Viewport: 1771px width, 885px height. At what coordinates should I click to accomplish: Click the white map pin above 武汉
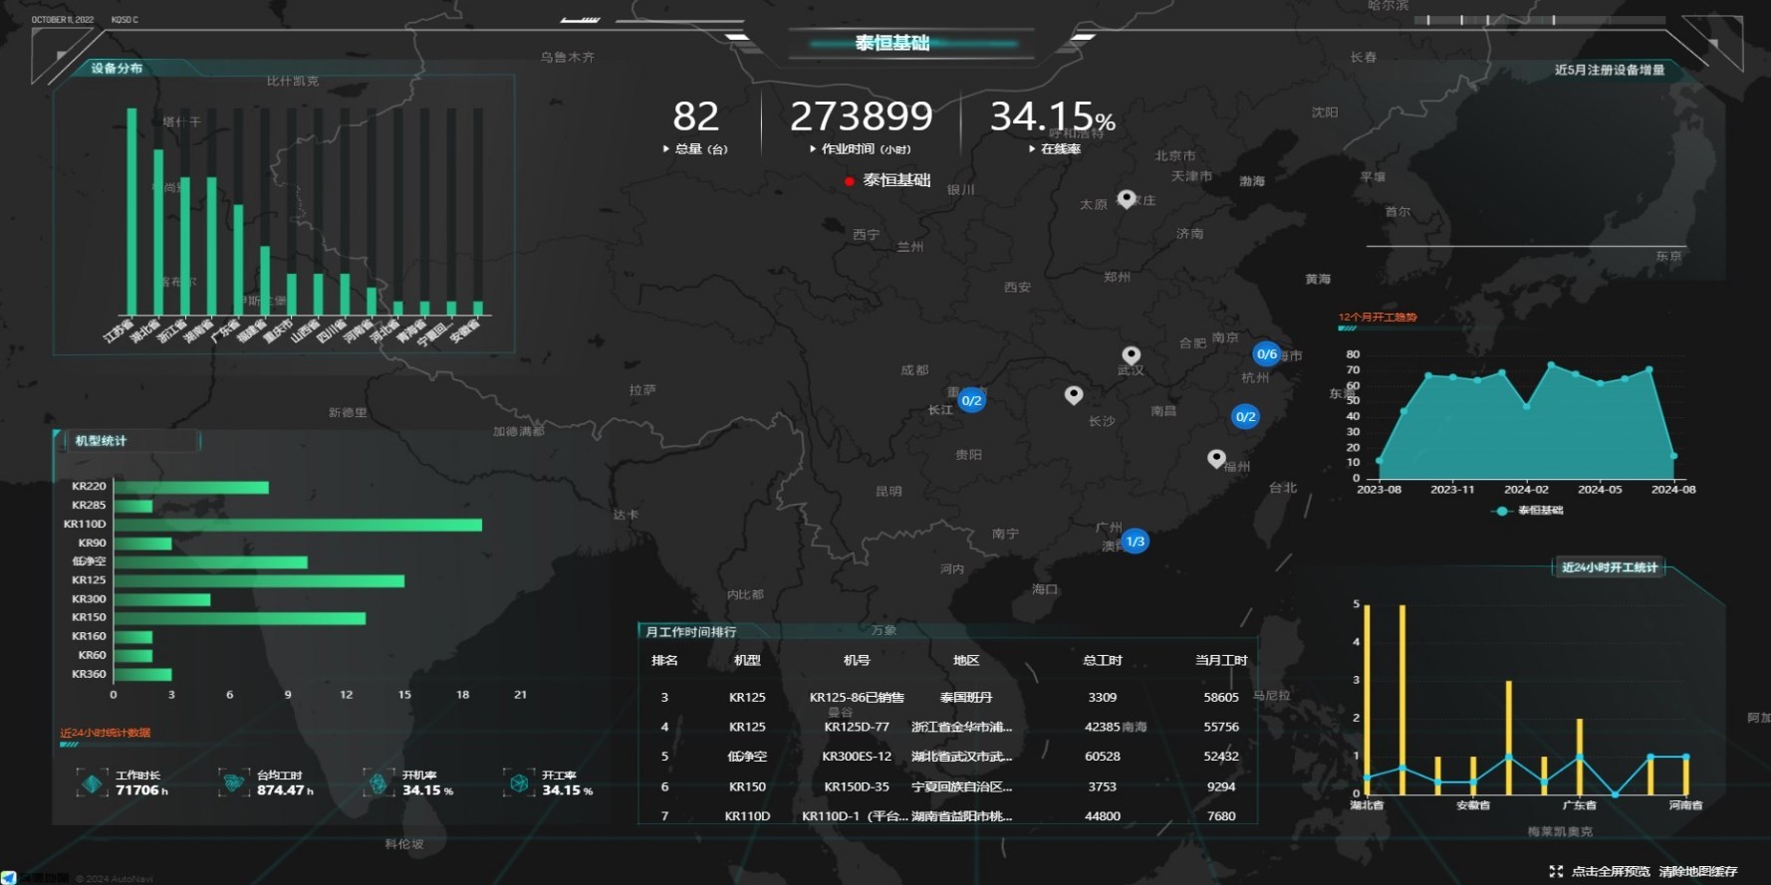point(1131,354)
